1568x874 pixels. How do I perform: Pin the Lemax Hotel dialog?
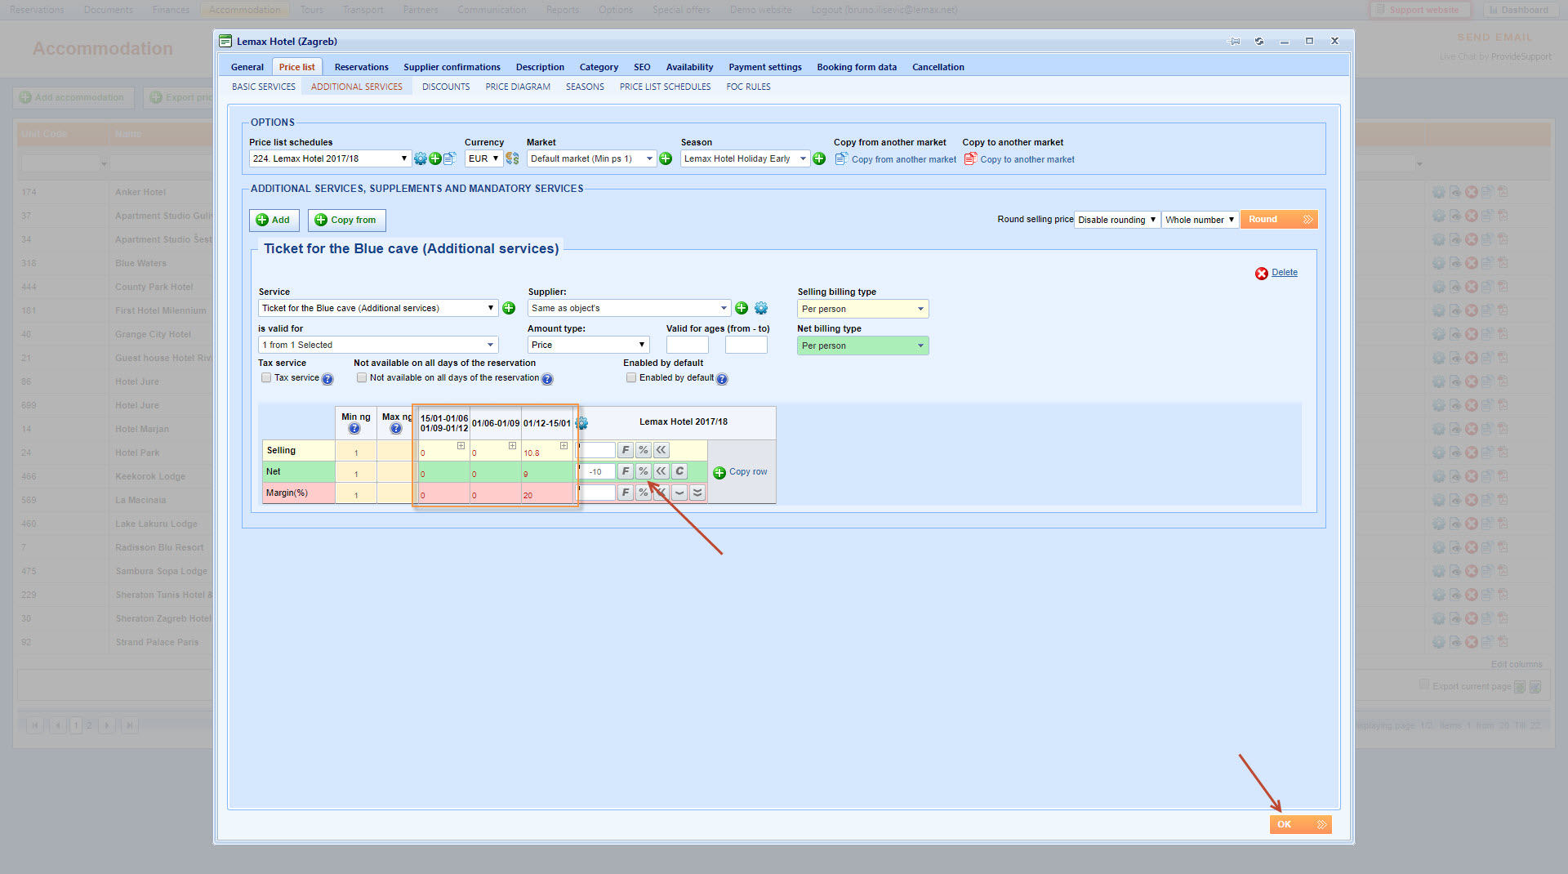[x=1235, y=42]
